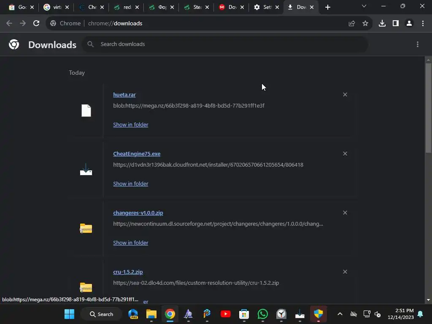Show CheatEngine75.exe in folder
The height and width of the screenshot is (324, 432).
131,184
